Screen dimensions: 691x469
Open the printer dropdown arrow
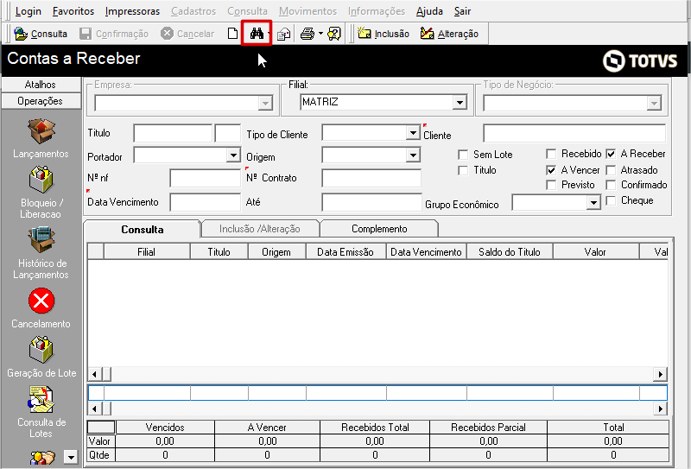tap(320, 34)
